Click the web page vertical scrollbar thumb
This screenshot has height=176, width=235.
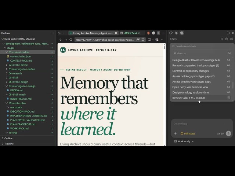coord(165,48)
